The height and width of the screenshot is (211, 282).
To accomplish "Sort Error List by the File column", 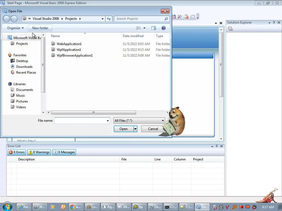I will [136, 159].
